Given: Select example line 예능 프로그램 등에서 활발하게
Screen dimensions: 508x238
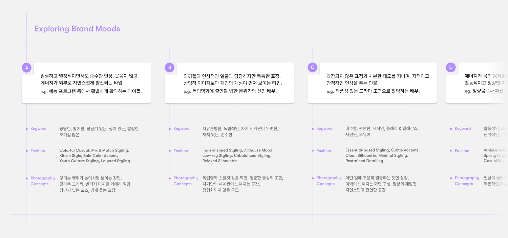Looking at the screenshot, I should 91,91.
